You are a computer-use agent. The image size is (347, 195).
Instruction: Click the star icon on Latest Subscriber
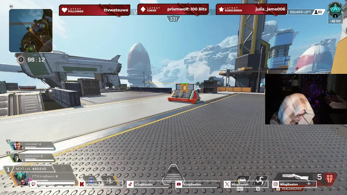221,9
